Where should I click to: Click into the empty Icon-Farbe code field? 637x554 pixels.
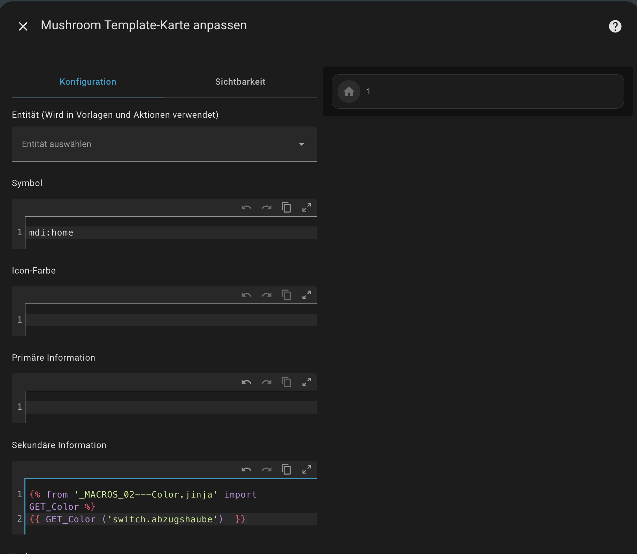pyautogui.click(x=171, y=320)
